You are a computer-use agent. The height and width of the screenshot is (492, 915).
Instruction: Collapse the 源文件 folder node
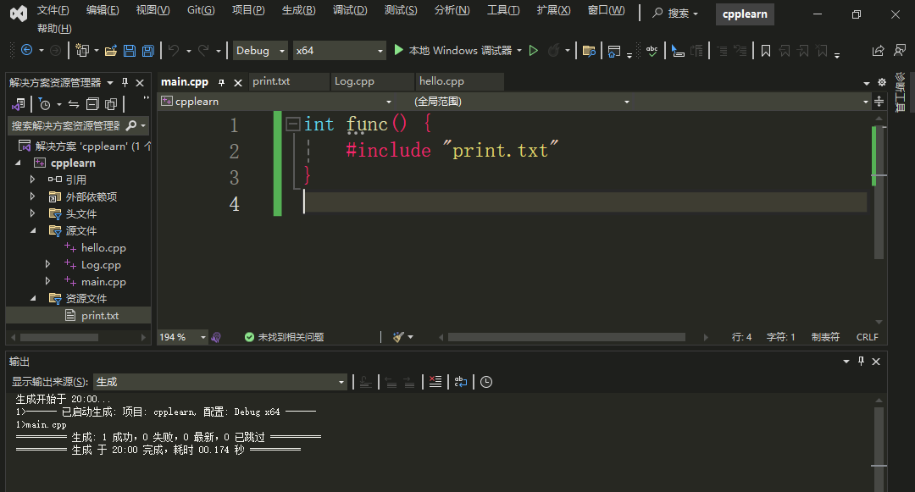coord(33,231)
